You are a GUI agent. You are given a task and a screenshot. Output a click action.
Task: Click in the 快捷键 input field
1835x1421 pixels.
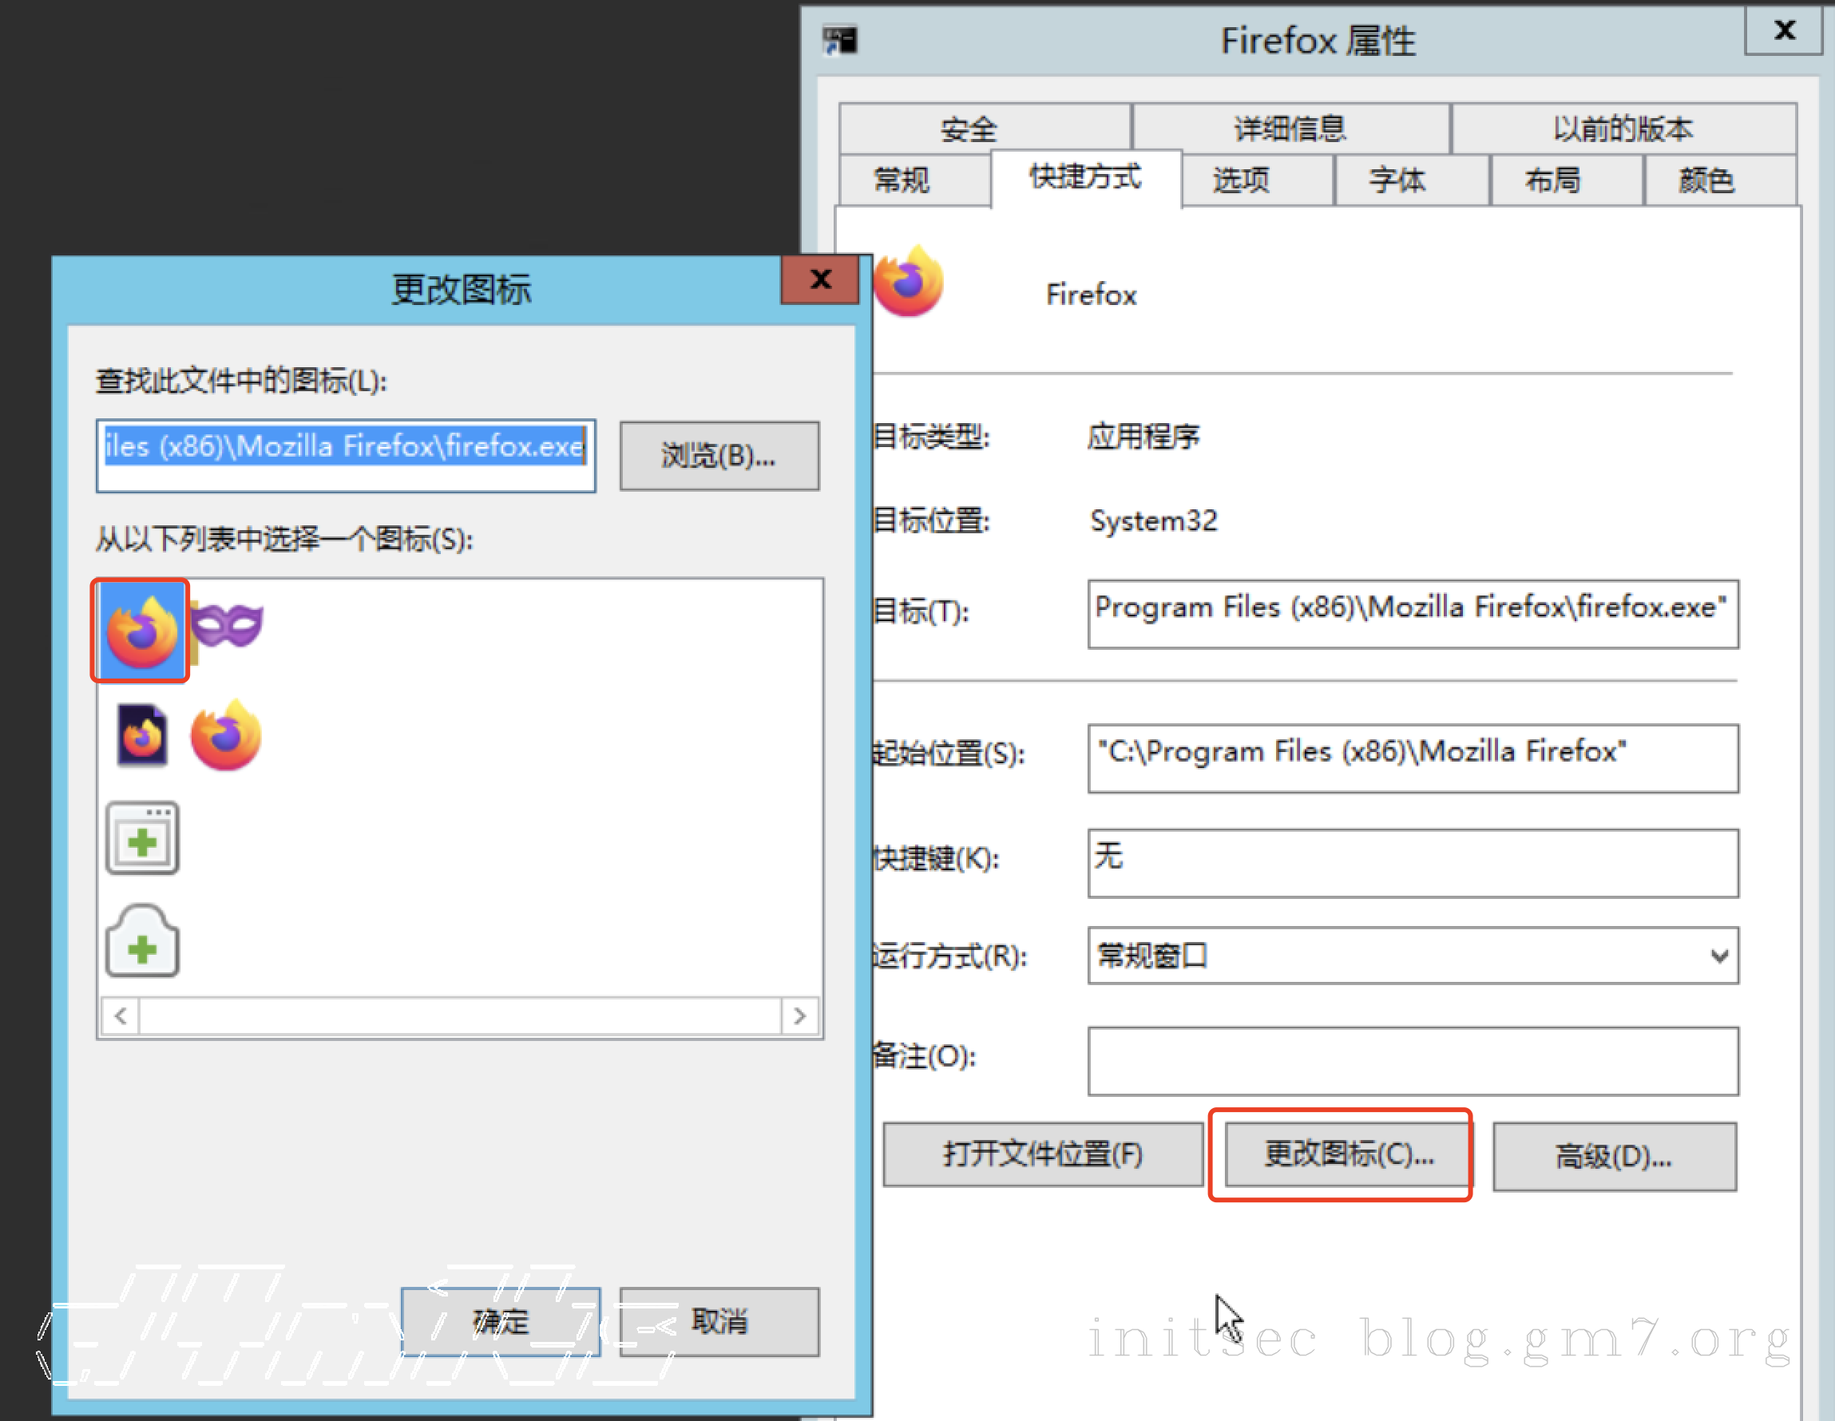pyautogui.click(x=1412, y=863)
